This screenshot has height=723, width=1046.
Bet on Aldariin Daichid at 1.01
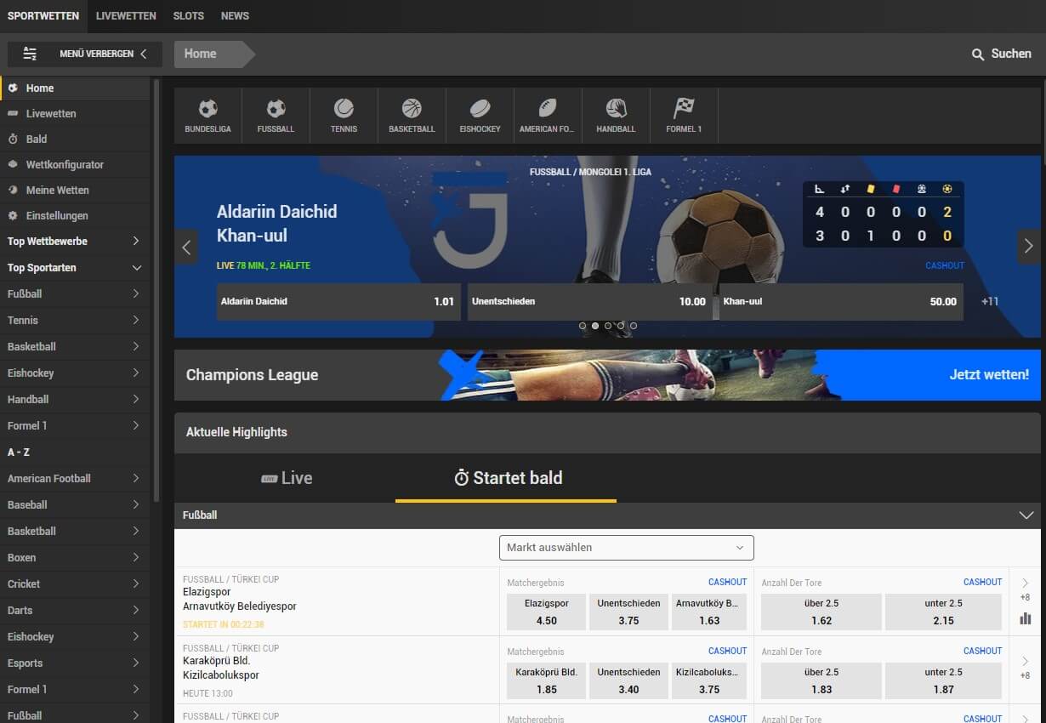pyautogui.click(x=338, y=302)
